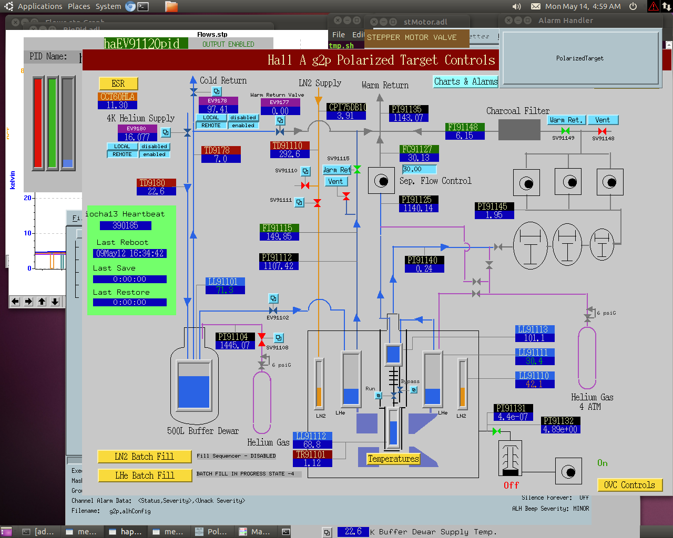Open terminal launcher in top panel

point(143,6)
